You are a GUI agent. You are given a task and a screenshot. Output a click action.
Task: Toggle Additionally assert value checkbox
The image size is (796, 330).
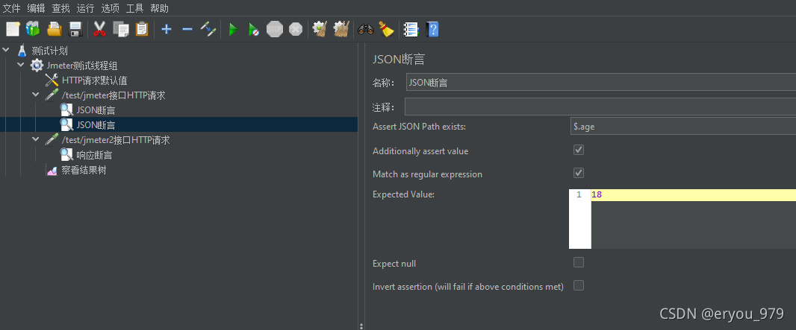(579, 150)
